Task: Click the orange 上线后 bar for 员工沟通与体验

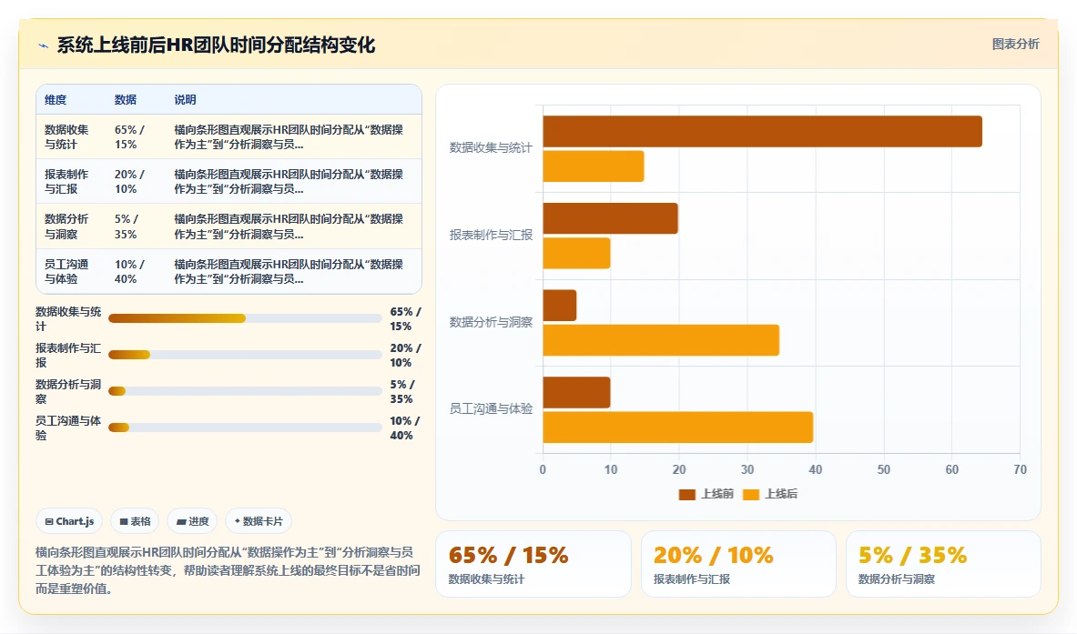Action: (678, 428)
